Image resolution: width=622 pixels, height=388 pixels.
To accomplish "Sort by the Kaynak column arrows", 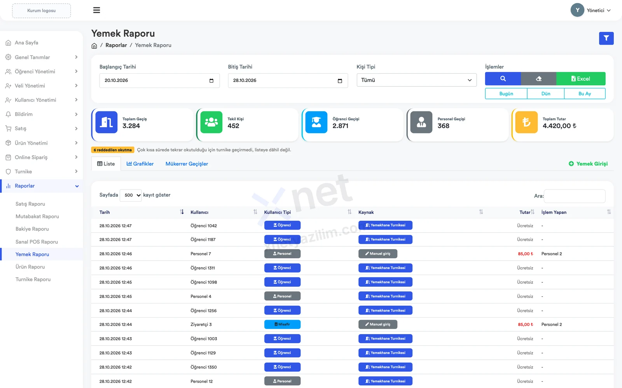I will (x=481, y=212).
